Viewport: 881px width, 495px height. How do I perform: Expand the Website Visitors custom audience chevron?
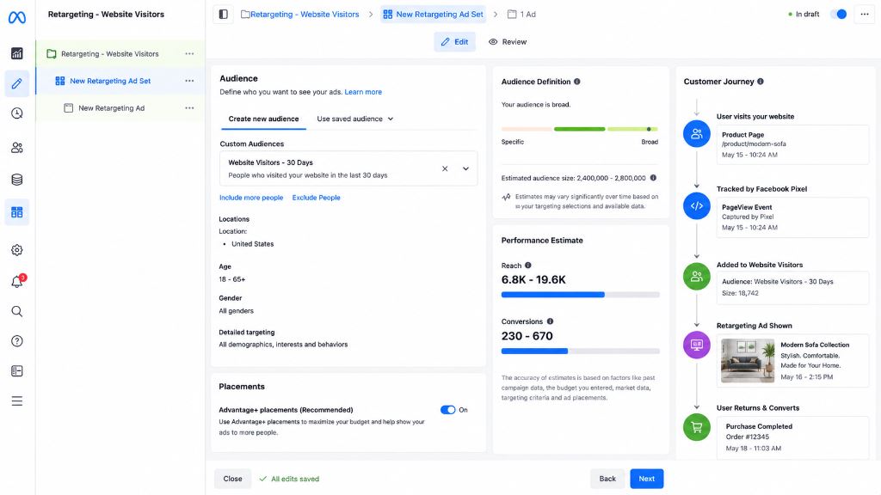(465, 168)
